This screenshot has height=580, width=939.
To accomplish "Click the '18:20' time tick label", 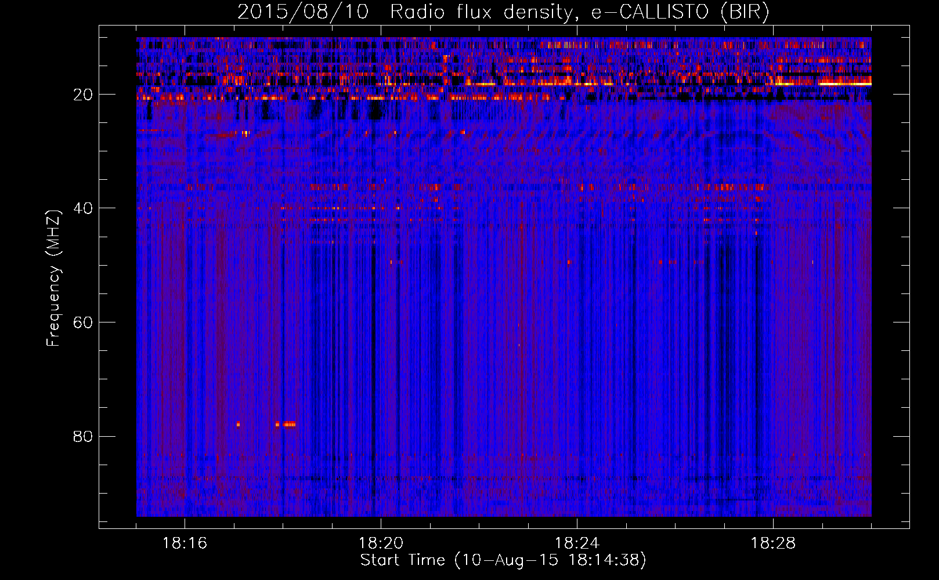I will 381,543.
